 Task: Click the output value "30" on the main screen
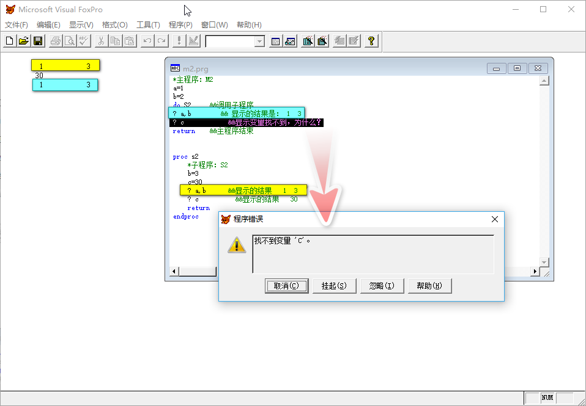point(39,75)
